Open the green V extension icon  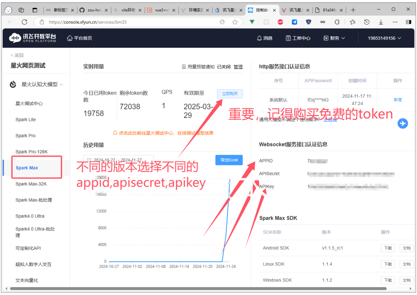coord(251,22)
